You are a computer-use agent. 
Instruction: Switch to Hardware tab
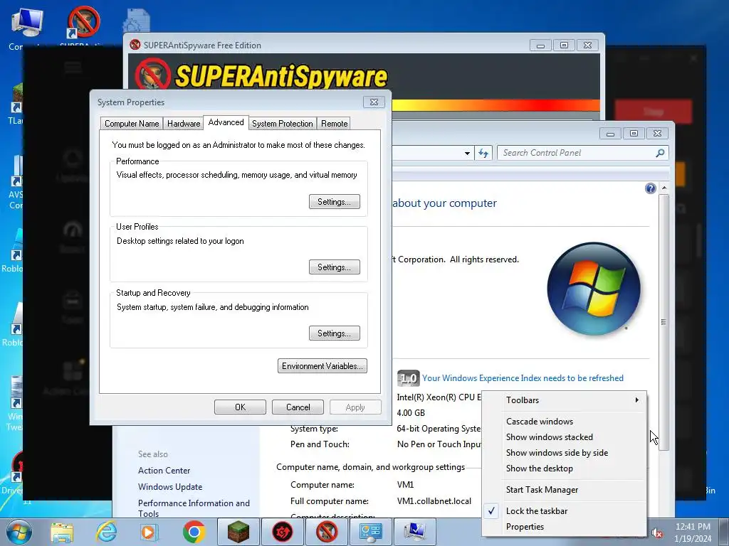coord(184,124)
